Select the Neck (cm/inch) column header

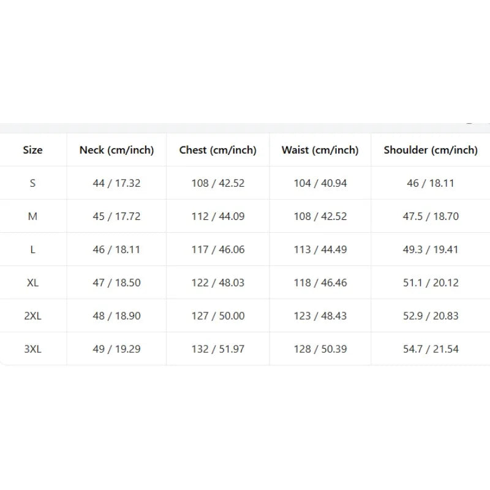(x=116, y=150)
